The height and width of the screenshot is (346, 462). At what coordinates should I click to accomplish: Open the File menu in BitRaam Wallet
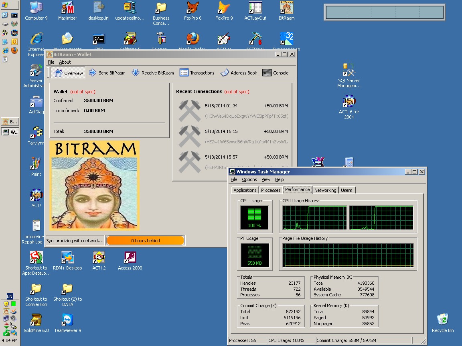click(x=51, y=62)
